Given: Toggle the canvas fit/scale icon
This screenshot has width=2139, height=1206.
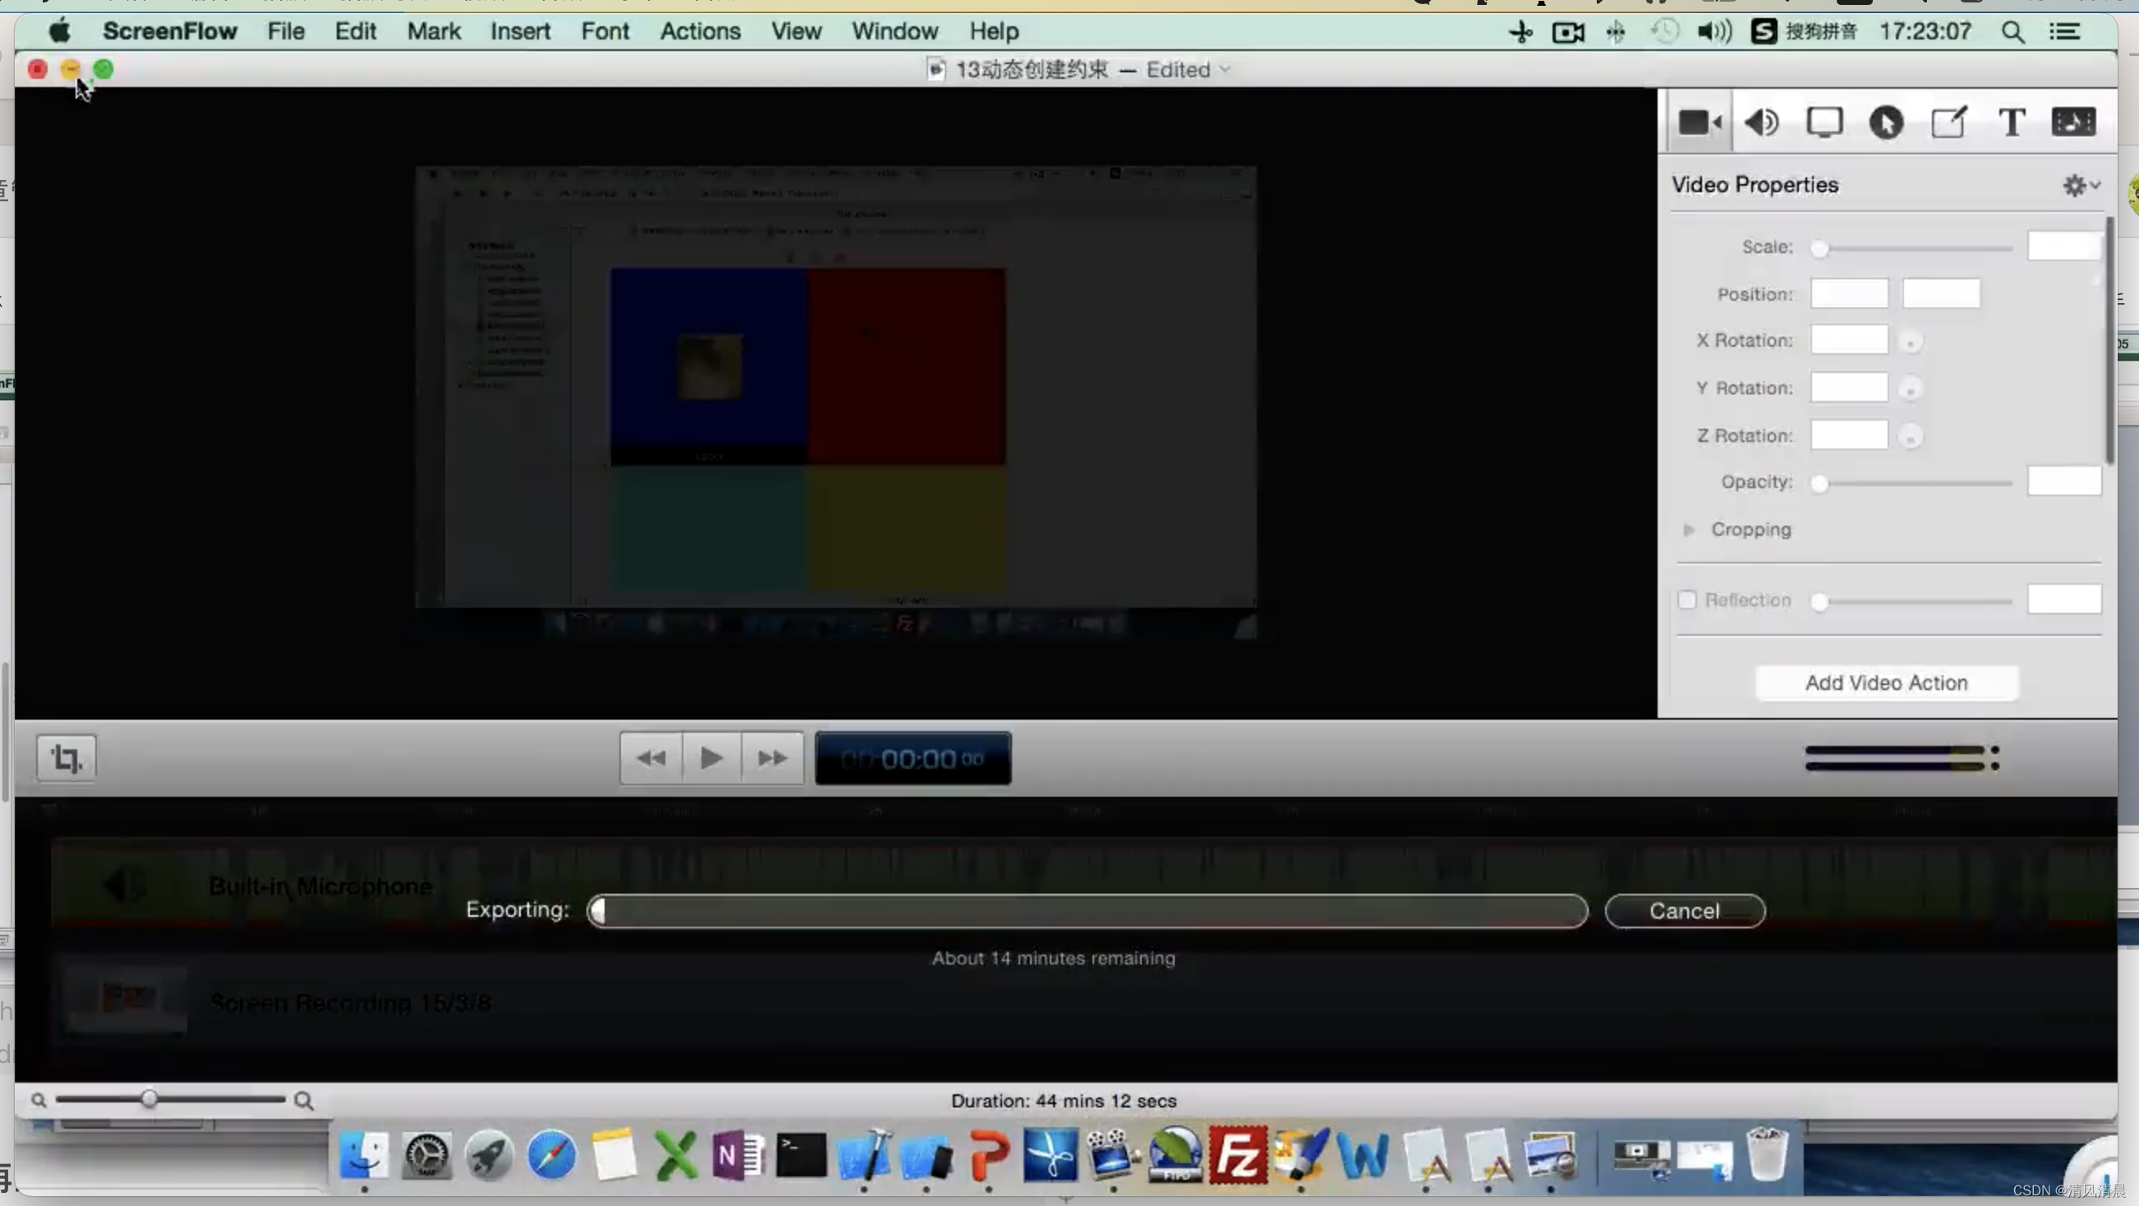Looking at the screenshot, I should click(x=66, y=757).
